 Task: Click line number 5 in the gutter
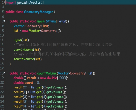coord(3,12)
